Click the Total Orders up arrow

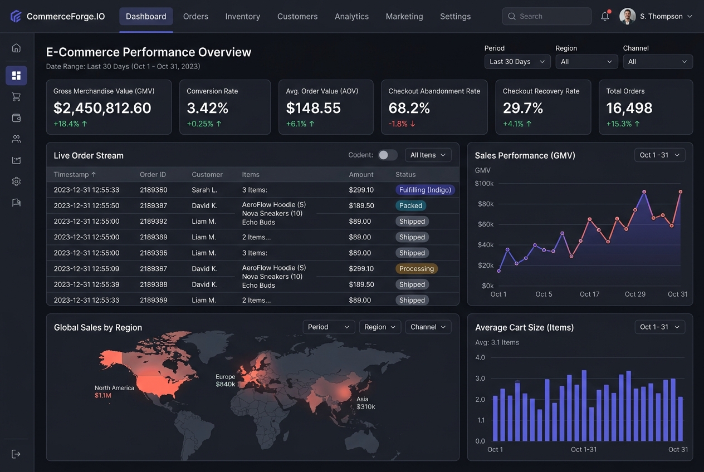coord(637,124)
